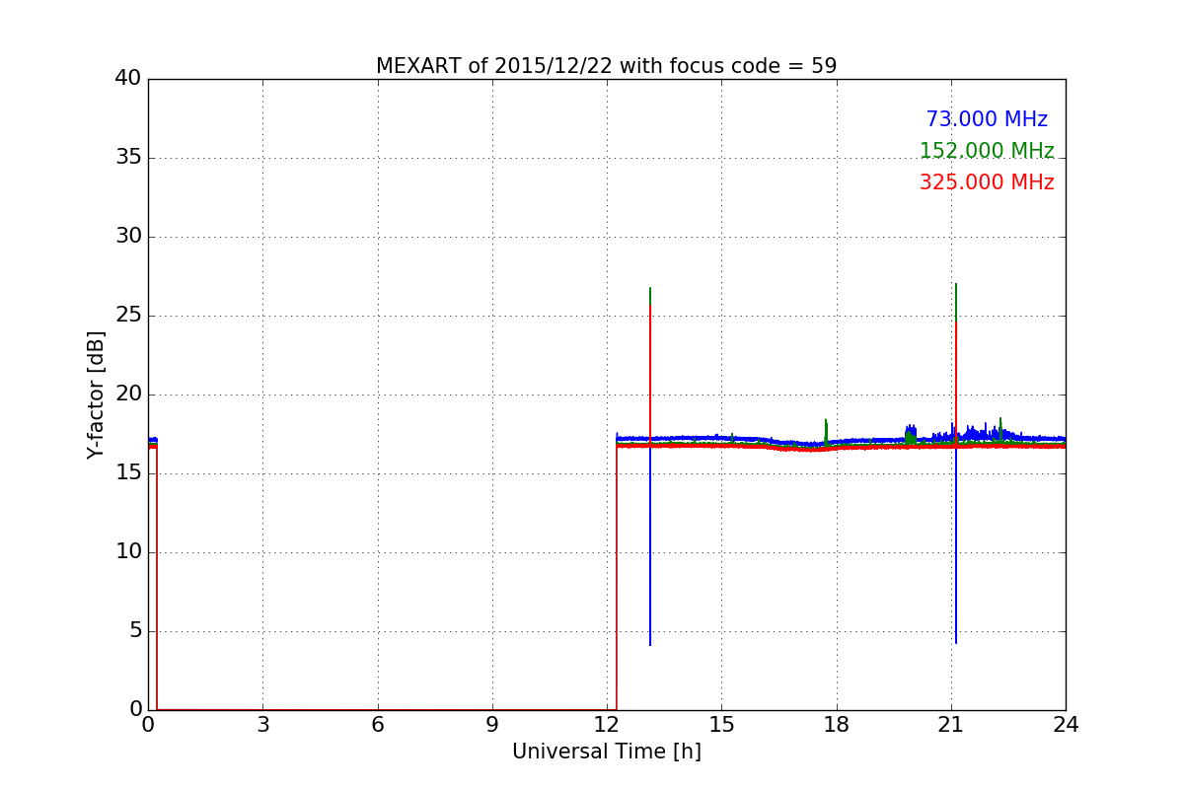Click the red vertical rise line after 12 h

(617, 577)
